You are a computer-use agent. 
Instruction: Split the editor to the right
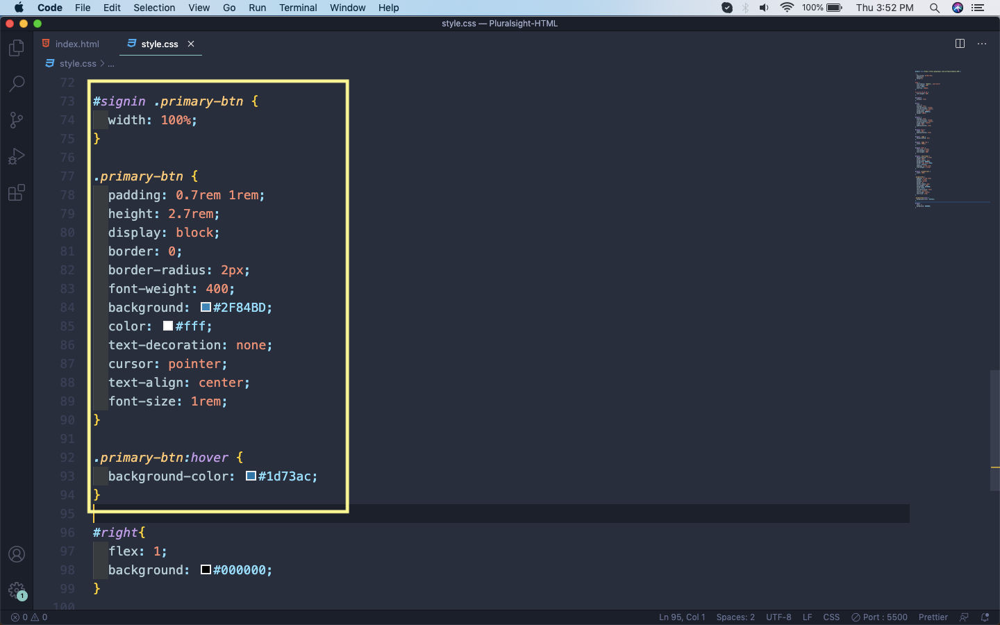960,44
